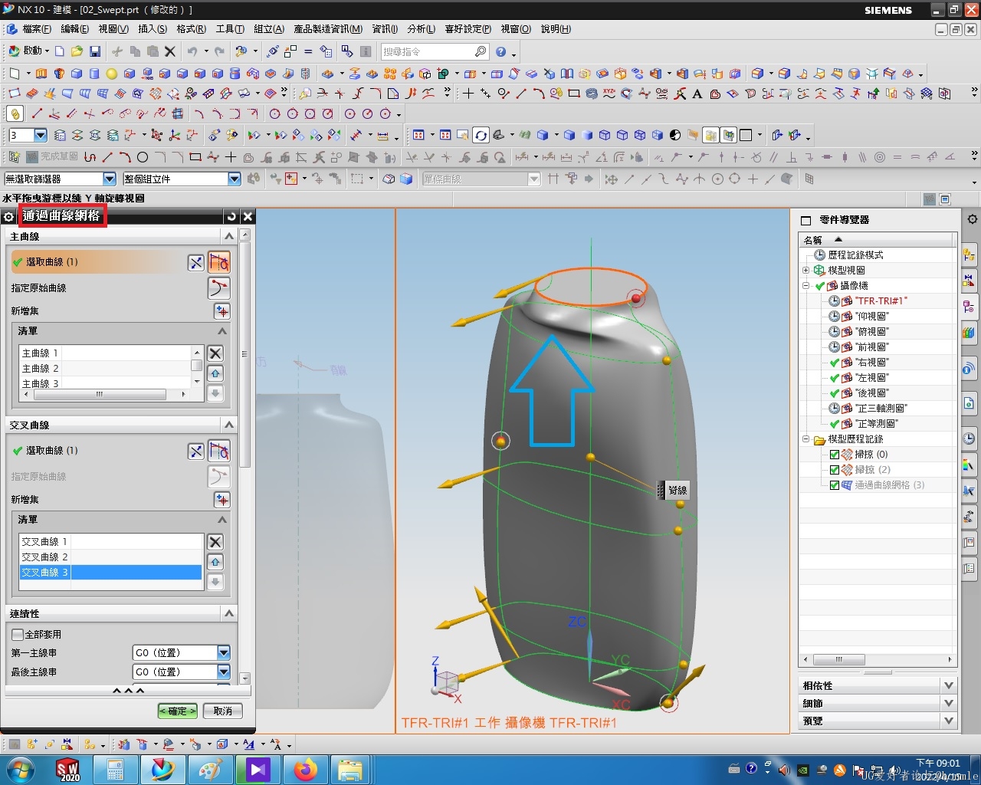Toggle the checkbox of Swept (2) feature

(835, 470)
